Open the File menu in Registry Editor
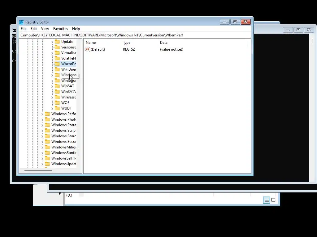The width and height of the screenshot is (317, 237). (24, 29)
